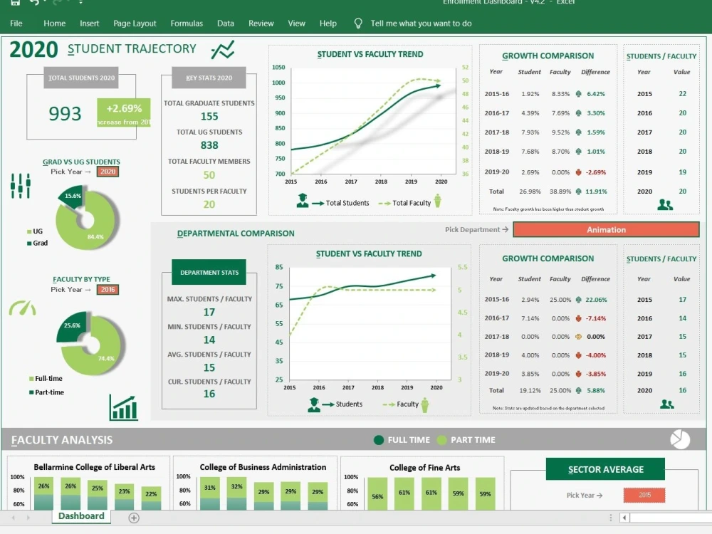
Task: Toggle the FULL TIME legend indicator
Action: [x=380, y=440]
